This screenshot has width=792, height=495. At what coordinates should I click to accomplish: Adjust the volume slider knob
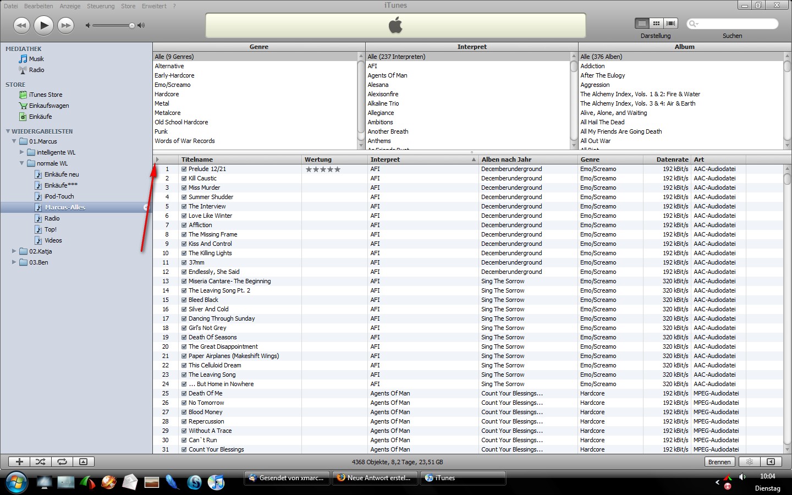[x=131, y=25]
